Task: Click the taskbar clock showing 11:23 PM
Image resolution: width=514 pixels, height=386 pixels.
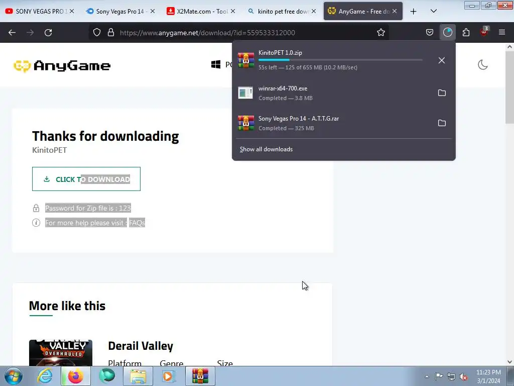Action: pyautogui.click(x=488, y=376)
